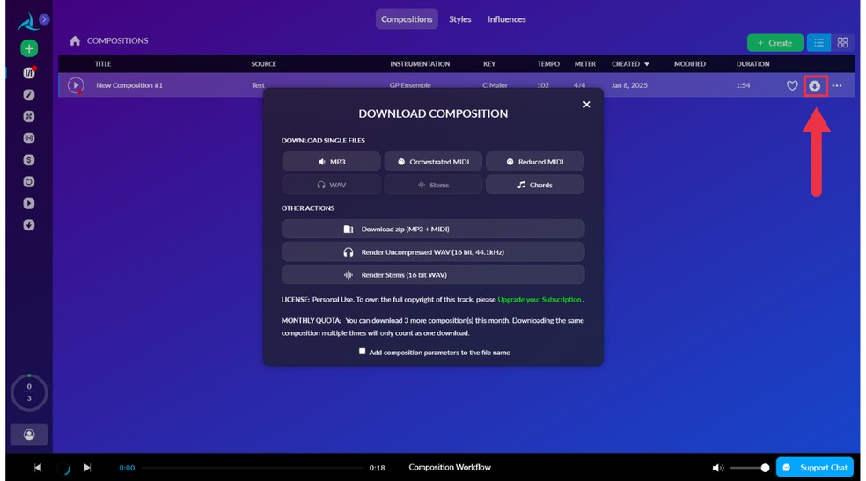The height and width of the screenshot is (481, 866).
Task: Click the circular refresh sidebar icon
Action: click(x=29, y=181)
